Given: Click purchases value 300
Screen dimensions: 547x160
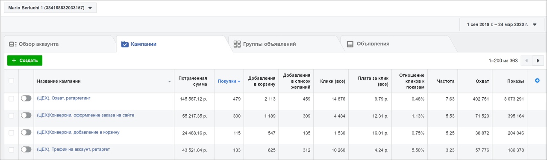Looking at the screenshot, I should pos(237,116).
